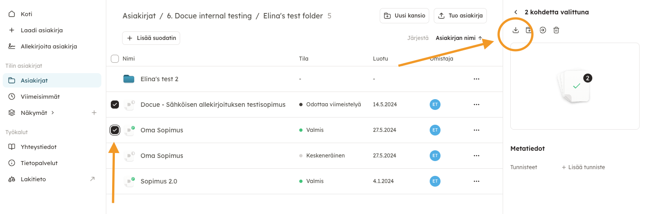Click the Tuo asiakirja button

coord(460,16)
